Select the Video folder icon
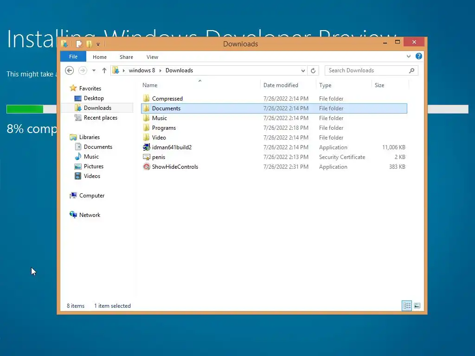 pos(146,137)
